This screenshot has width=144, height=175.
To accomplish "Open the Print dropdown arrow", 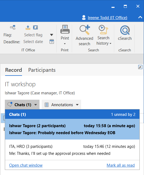I will pos(65,44).
